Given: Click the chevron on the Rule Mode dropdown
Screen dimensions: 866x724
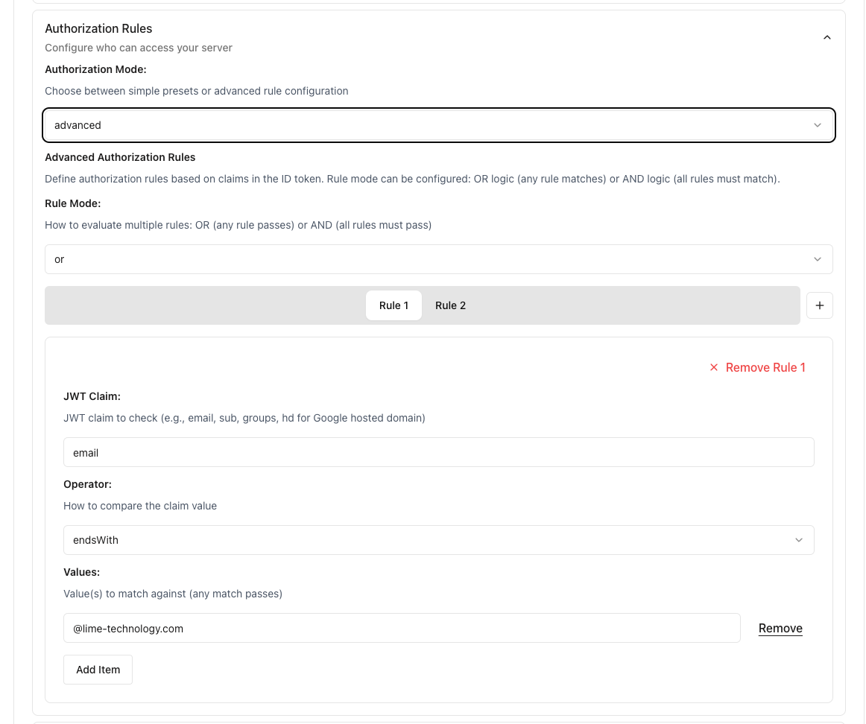Looking at the screenshot, I should (x=817, y=258).
